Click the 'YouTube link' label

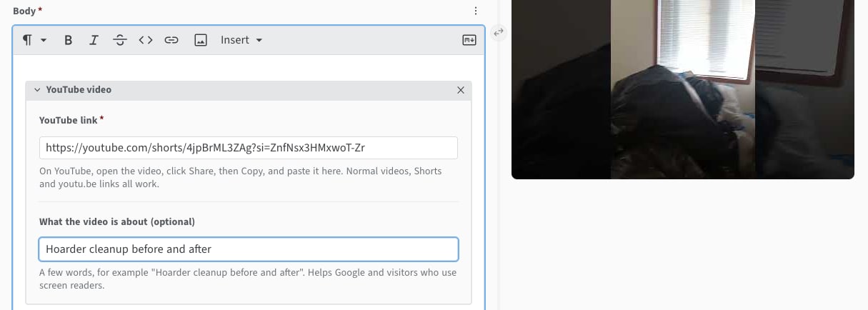point(71,120)
